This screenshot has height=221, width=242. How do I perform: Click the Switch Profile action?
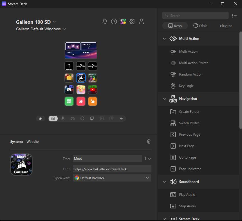click(189, 123)
